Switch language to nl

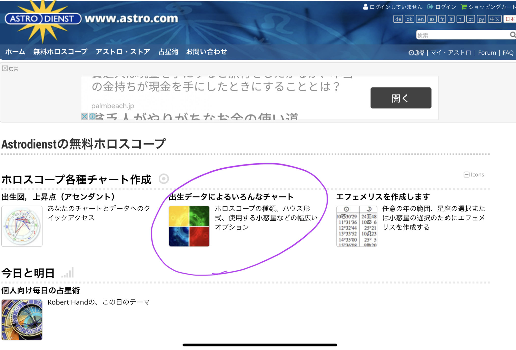pos(460,19)
